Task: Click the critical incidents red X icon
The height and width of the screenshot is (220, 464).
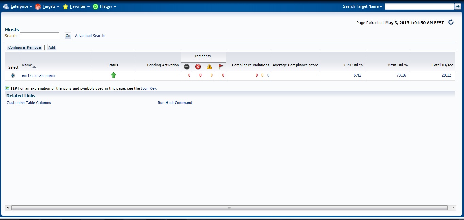Action: [198, 67]
